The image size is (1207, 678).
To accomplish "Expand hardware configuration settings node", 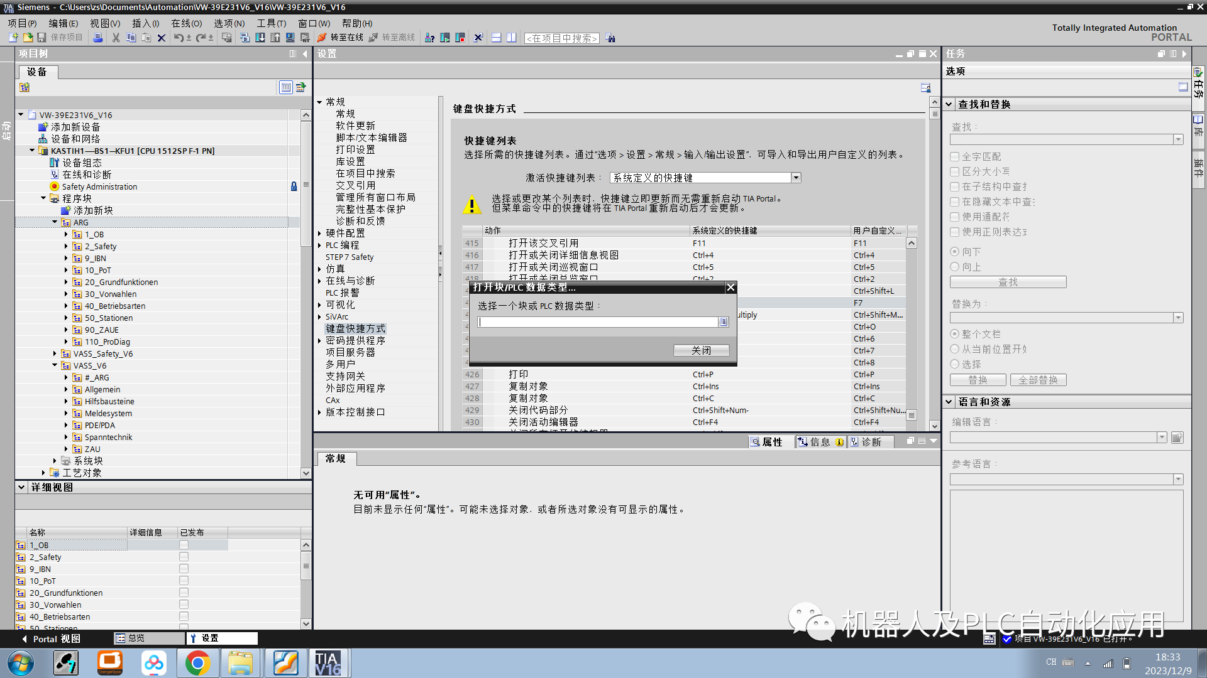I will 319,234.
